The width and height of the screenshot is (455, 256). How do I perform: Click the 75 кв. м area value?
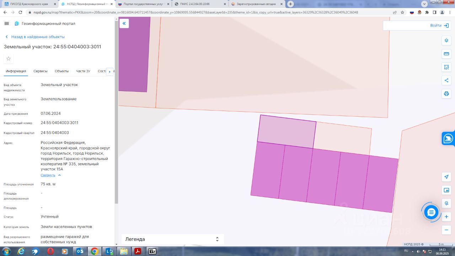click(48, 184)
